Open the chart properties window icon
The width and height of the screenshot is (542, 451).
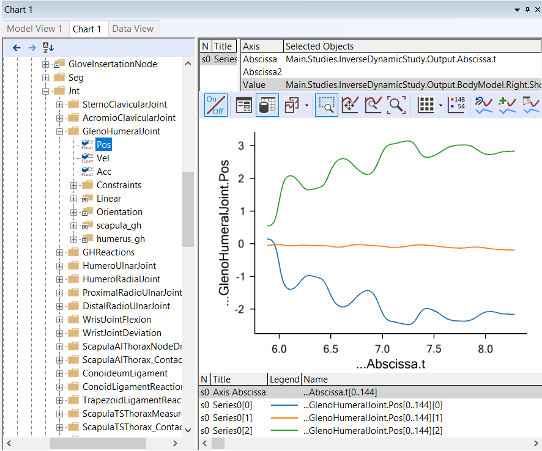click(244, 105)
